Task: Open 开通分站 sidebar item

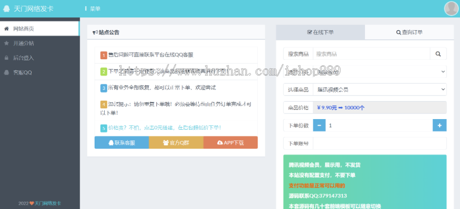Action: coord(24,43)
